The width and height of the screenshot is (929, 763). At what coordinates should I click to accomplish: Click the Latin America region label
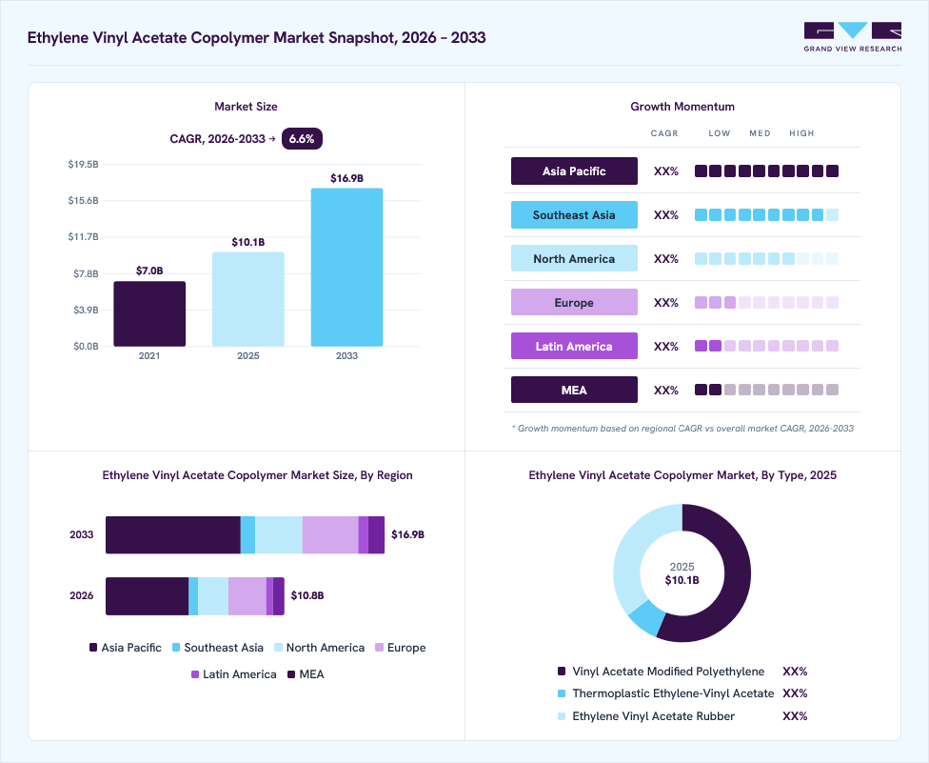[574, 346]
